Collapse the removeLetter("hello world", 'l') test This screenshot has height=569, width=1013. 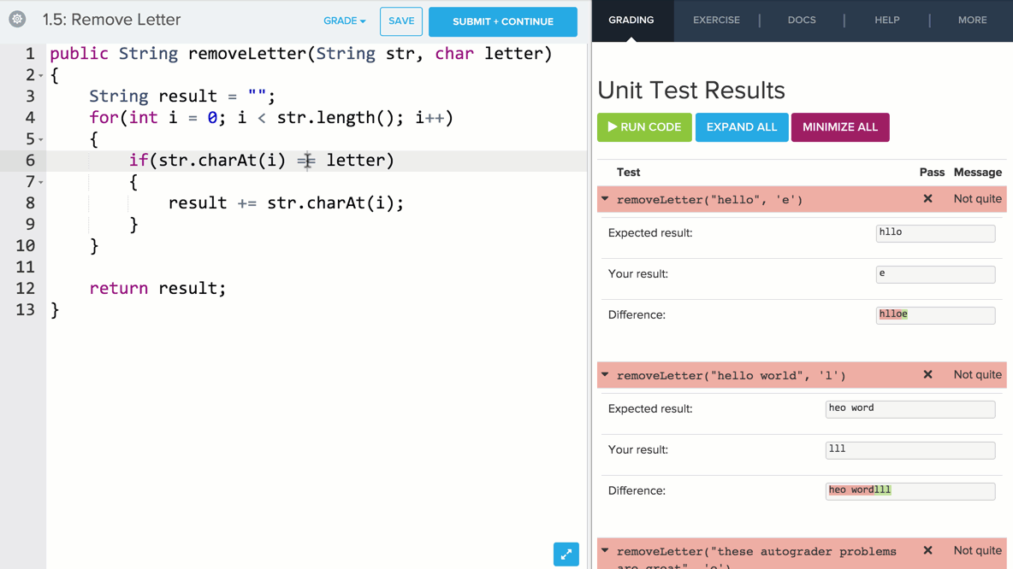tap(605, 375)
